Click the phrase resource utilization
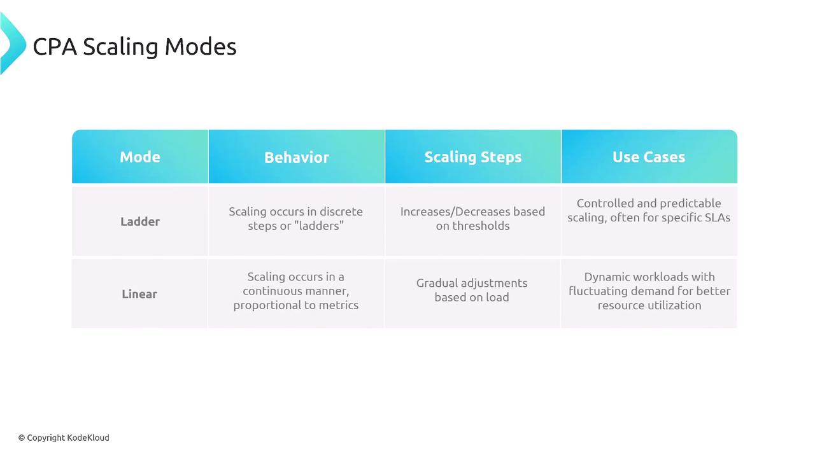Image resolution: width=815 pixels, height=458 pixels. click(x=649, y=305)
